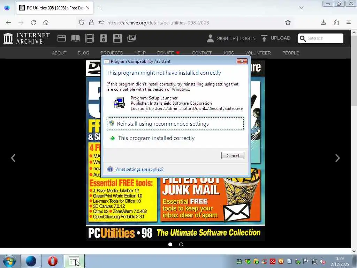Go to browser home page
Image resolution: width=357 pixels, height=268 pixels.
pyautogui.click(x=46, y=23)
